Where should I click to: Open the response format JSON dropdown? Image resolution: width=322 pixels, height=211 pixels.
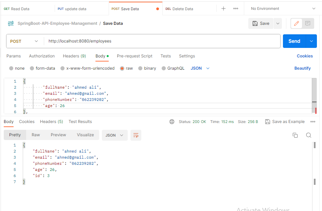pos(114,135)
